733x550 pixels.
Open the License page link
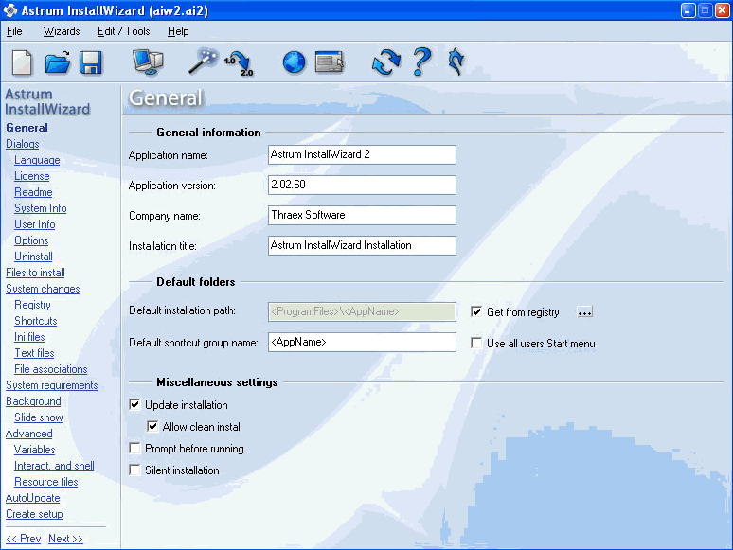tap(32, 176)
